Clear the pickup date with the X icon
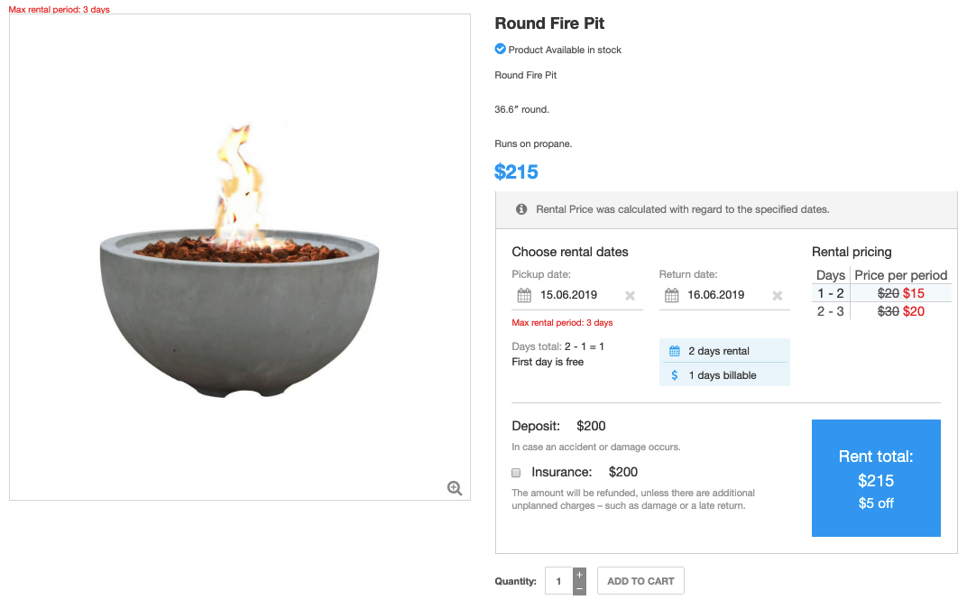 [x=630, y=295]
